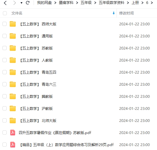Open the 西师大版 folder icon

(x=13, y=24)
